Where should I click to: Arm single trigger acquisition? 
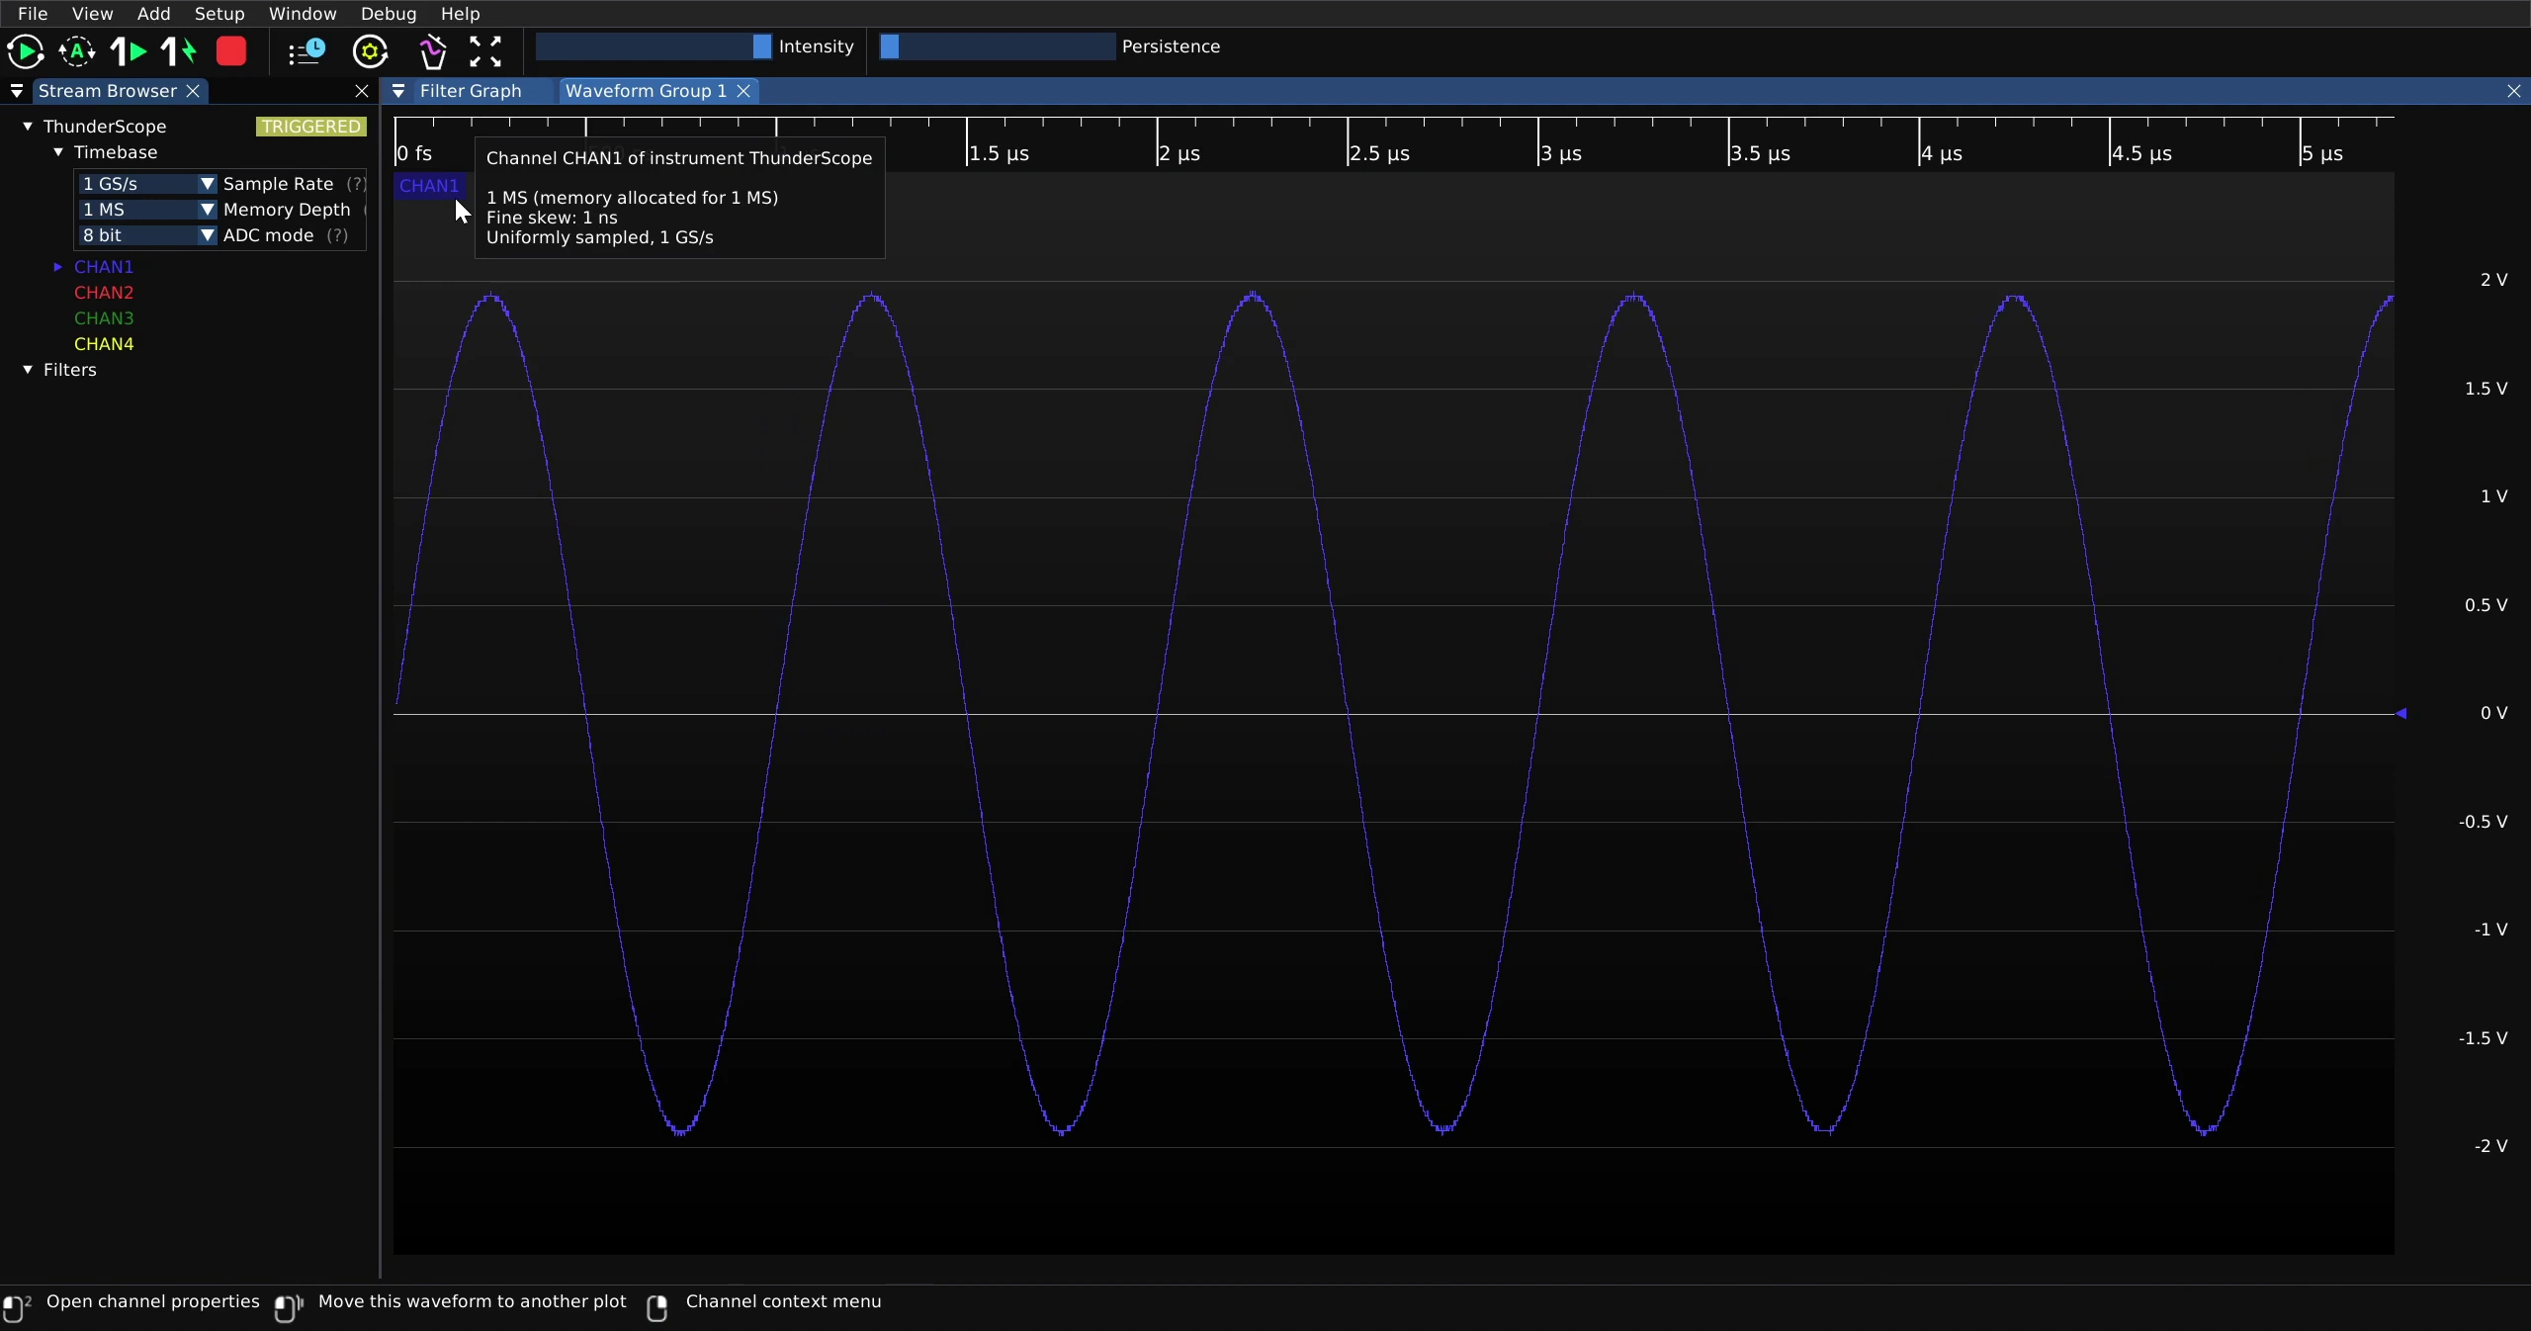tap(129, 51)
